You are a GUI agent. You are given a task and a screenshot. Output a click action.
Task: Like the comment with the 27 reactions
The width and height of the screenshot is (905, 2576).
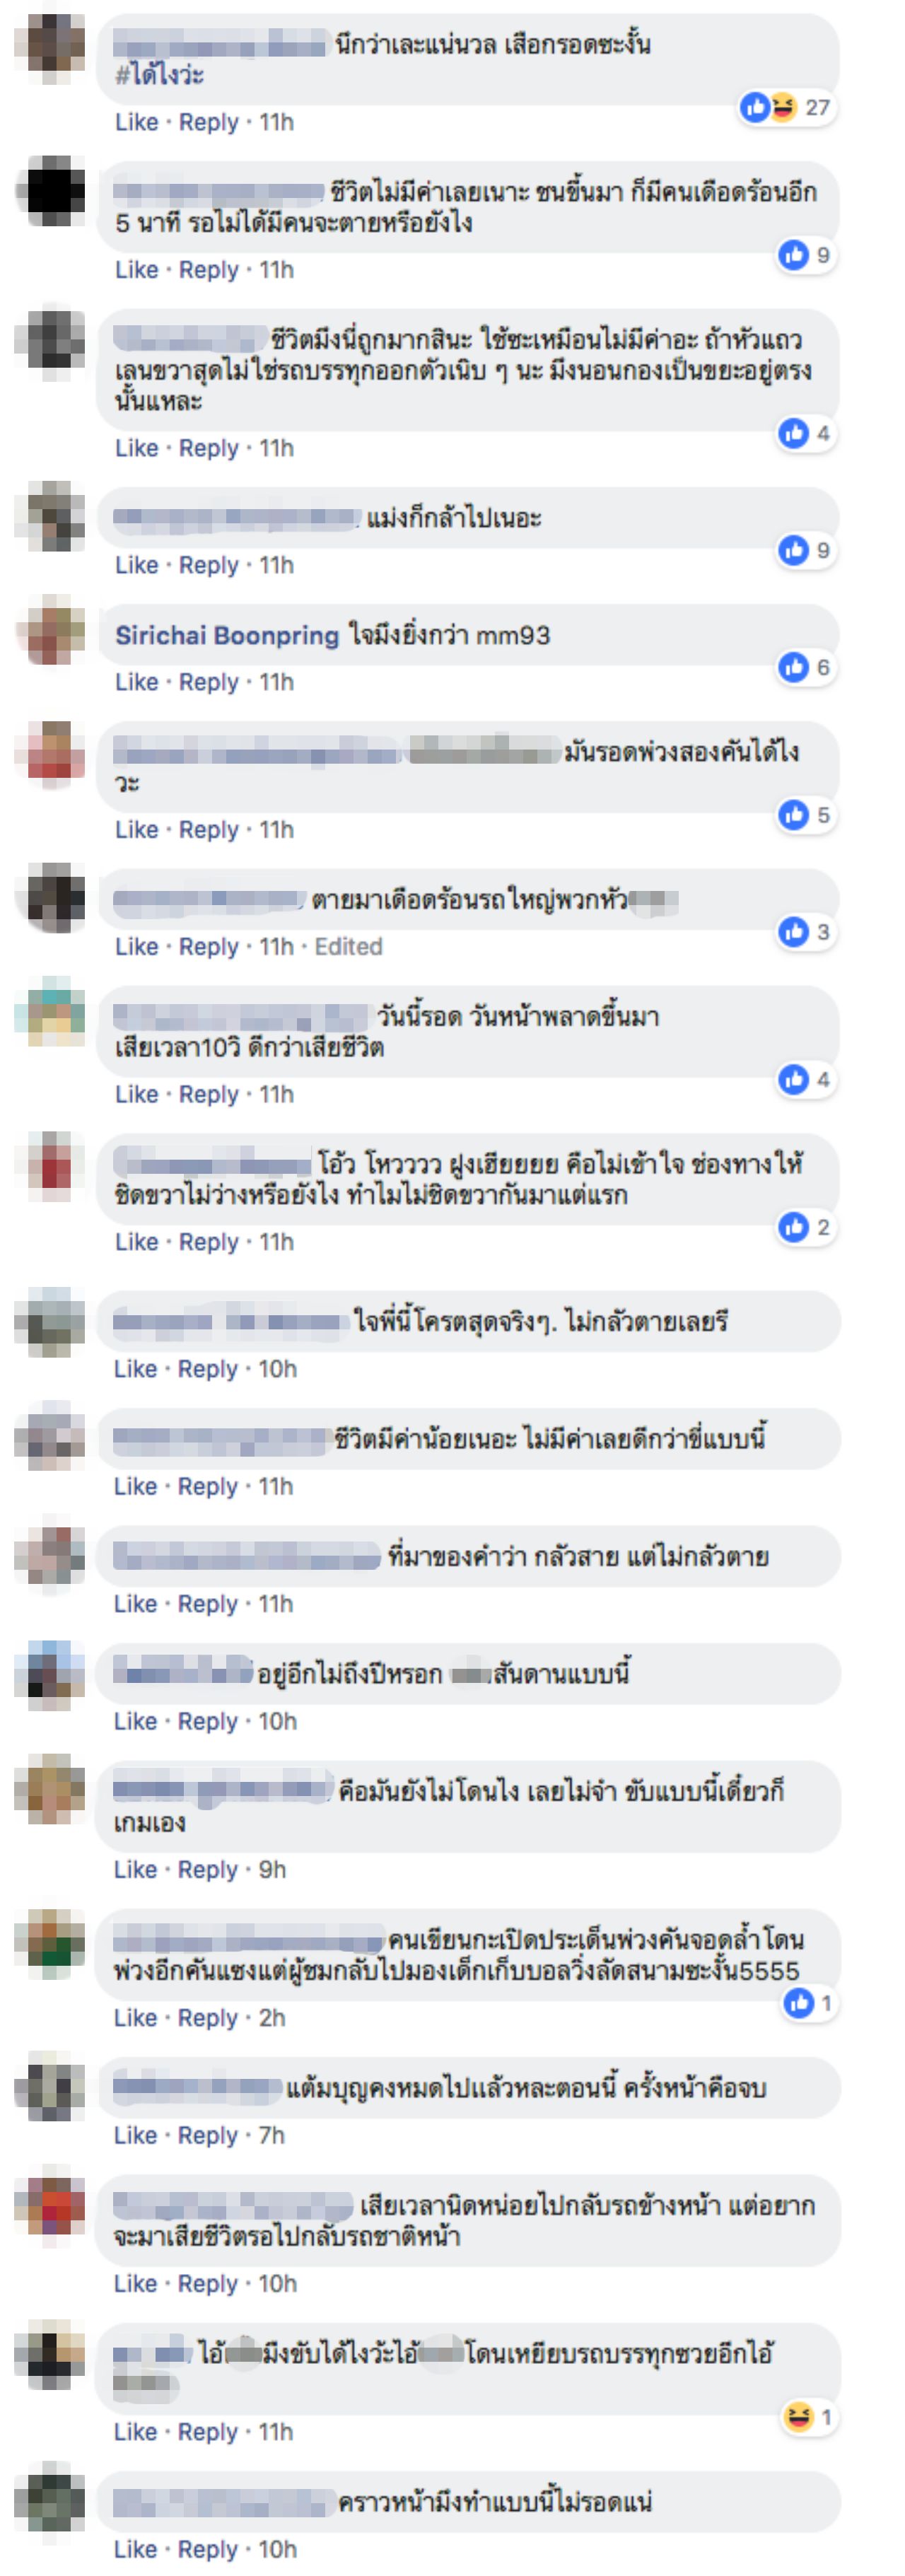click(x=137, y=122)
